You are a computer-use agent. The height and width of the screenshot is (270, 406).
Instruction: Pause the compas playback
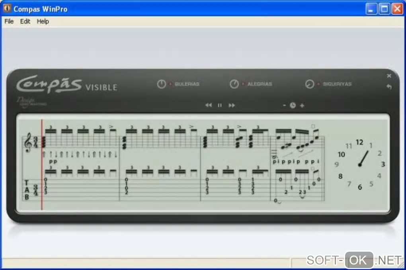(x=220, y=105)
